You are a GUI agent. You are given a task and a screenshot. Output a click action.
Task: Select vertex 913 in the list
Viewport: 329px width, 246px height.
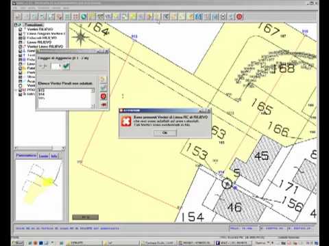pos(42,91)
